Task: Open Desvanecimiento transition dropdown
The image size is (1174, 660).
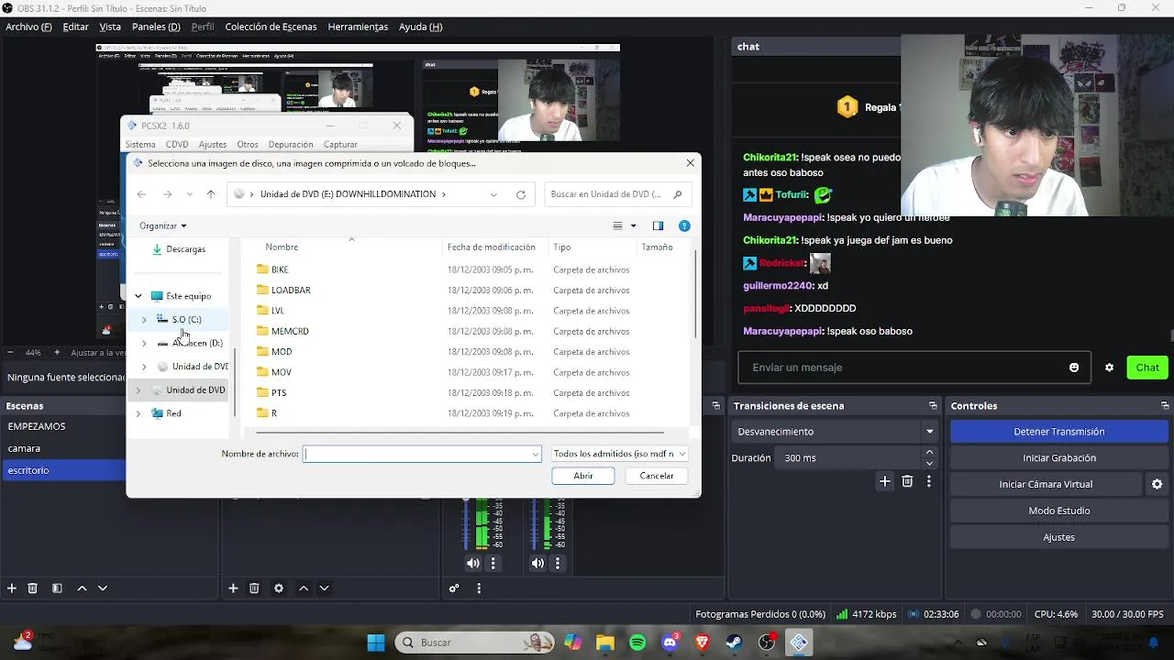Action: 835,432
